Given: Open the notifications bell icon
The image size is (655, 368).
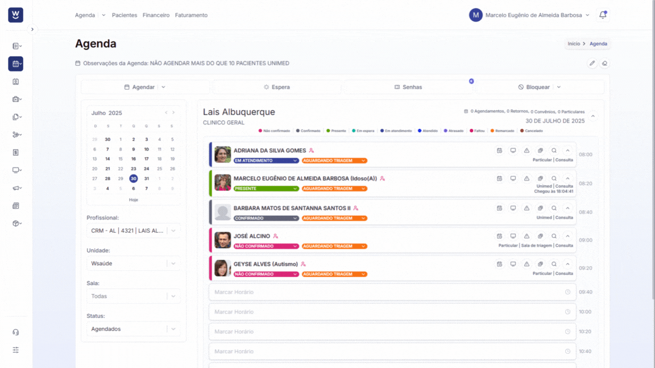Looking at the screenshot, I should [x=602, y=15].
